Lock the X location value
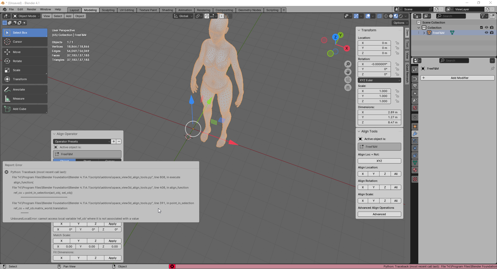Viewport: 497px width, 269px height. [397, 43]
